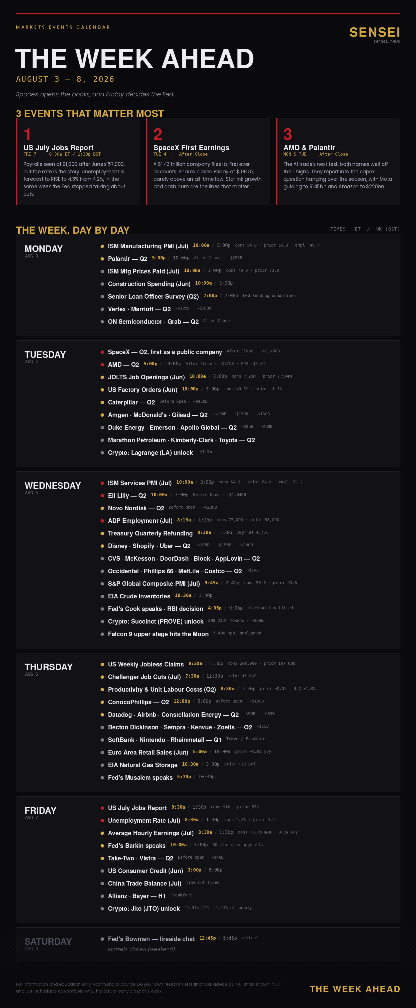Click the Fed's Bowman fireside chat entry
This screenshot has height=1008, width=416.
(x=151, y=939)
